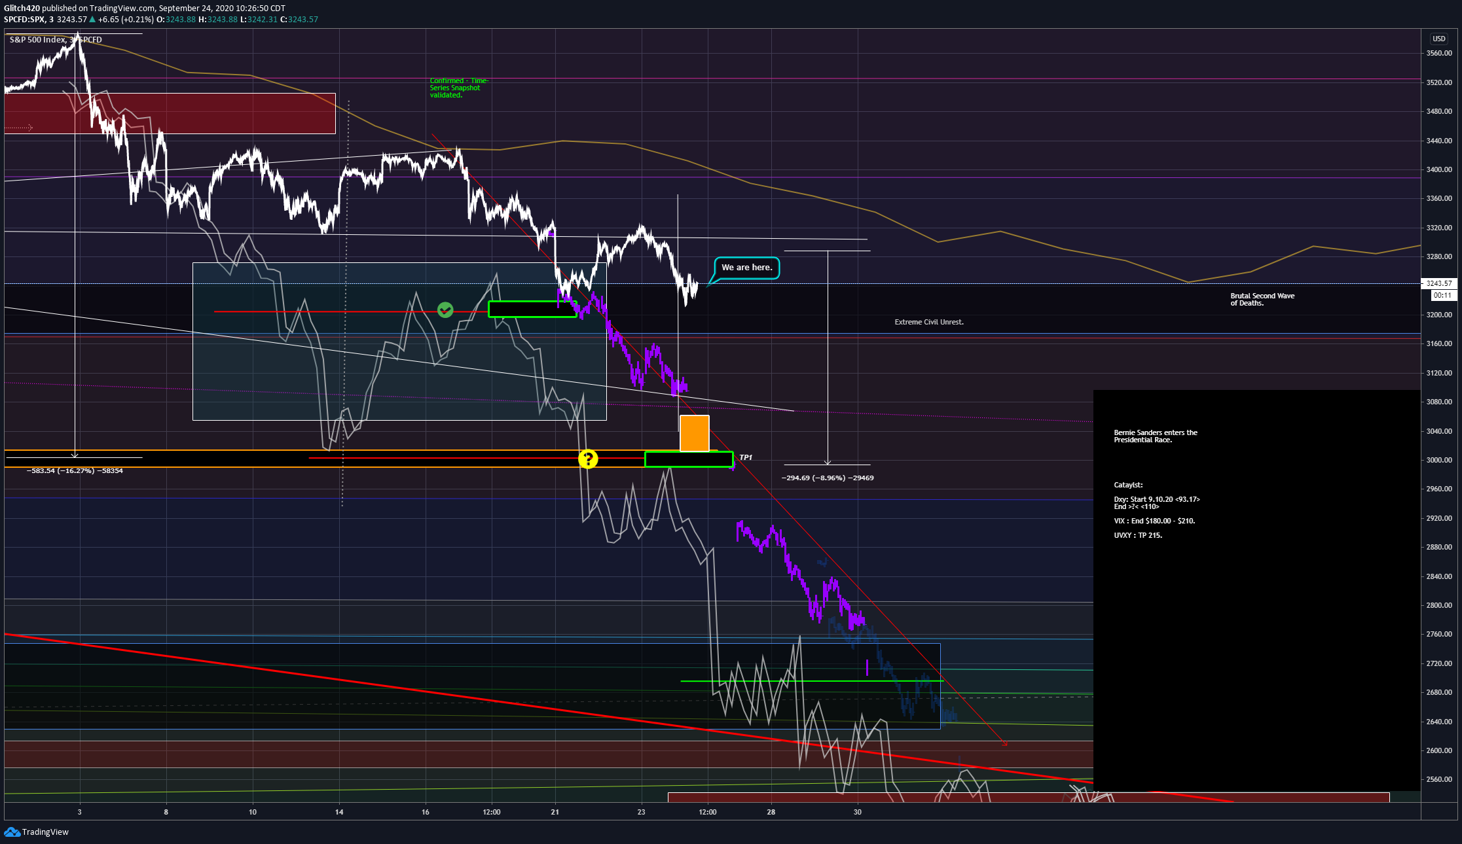Click the date label 8 on the time axis
1462x844 pixels.
pos(166,812)
